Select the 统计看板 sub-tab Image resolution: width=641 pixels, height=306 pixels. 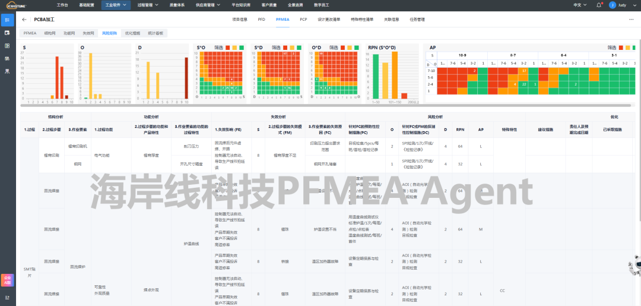(x=156, y=33)
